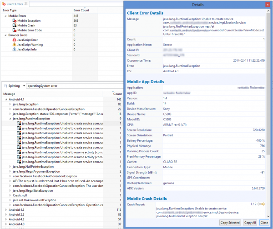Click the Application Name value Sensor
The image size is (273, 229).
point(167,45)
